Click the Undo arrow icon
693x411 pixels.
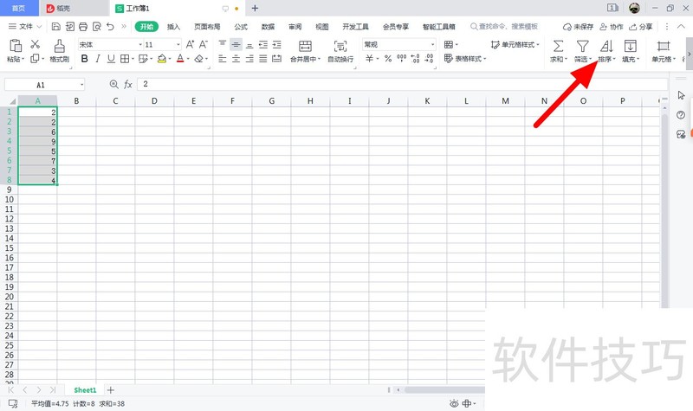(x=110, y=27)
